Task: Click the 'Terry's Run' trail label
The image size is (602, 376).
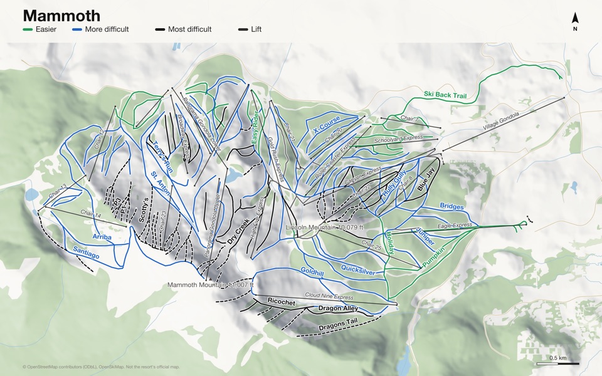Action: 163,157
